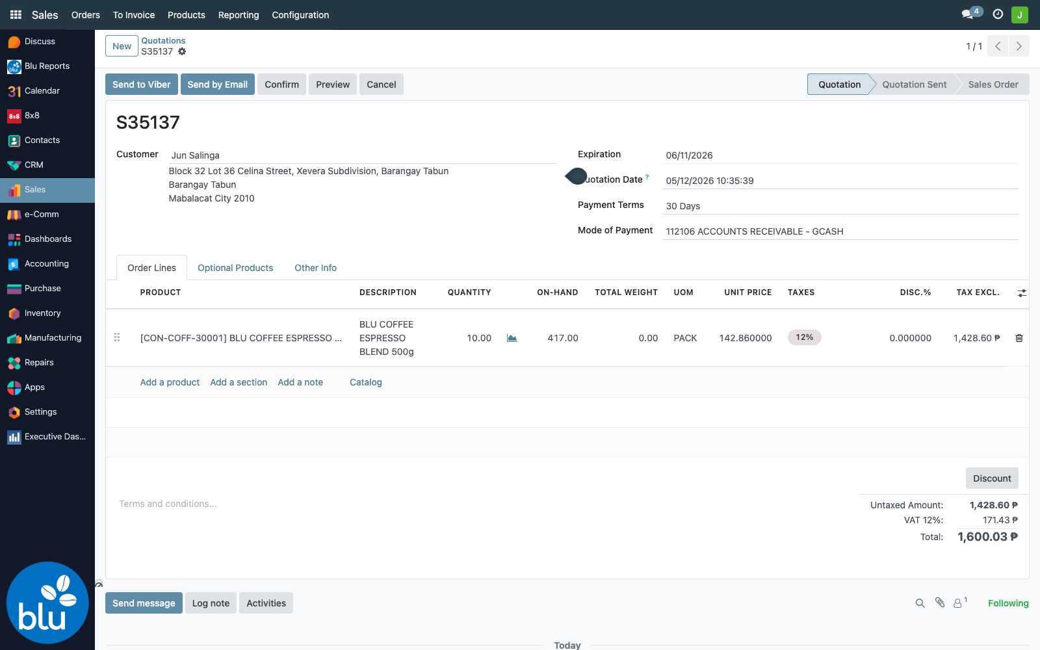Toggle the Following subscription status
The width and height of the screenshot is (1040, 650).
point(1008,603)
